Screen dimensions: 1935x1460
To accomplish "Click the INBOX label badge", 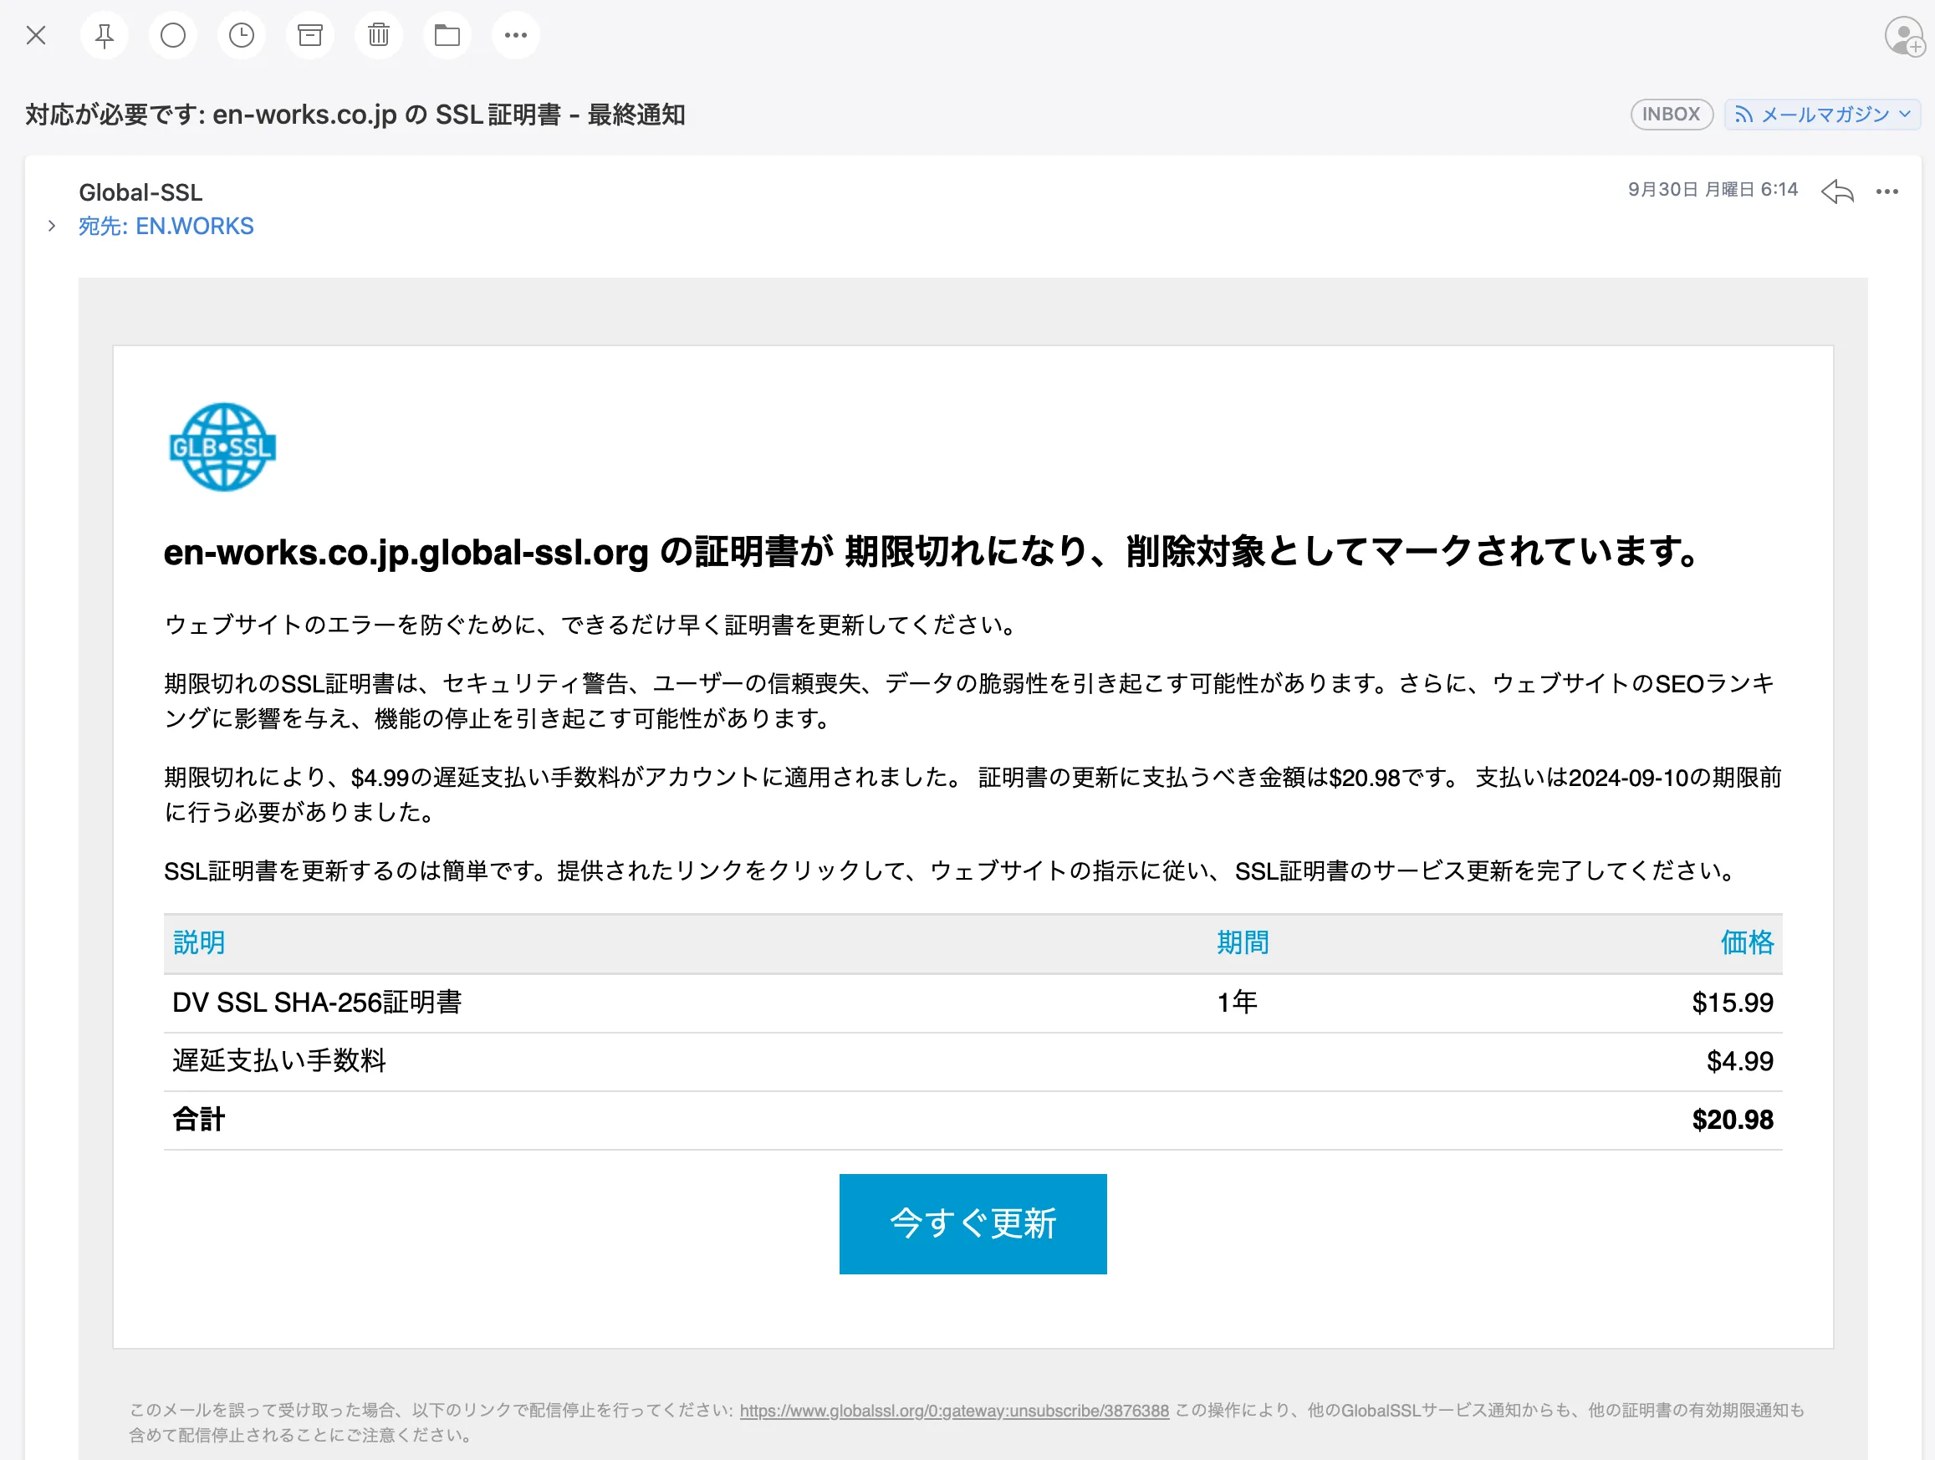I will pyautogui.click(x=1671, y=115).
